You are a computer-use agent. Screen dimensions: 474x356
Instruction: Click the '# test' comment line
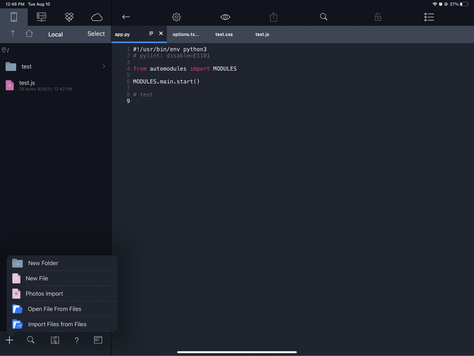tap(143, 95)
